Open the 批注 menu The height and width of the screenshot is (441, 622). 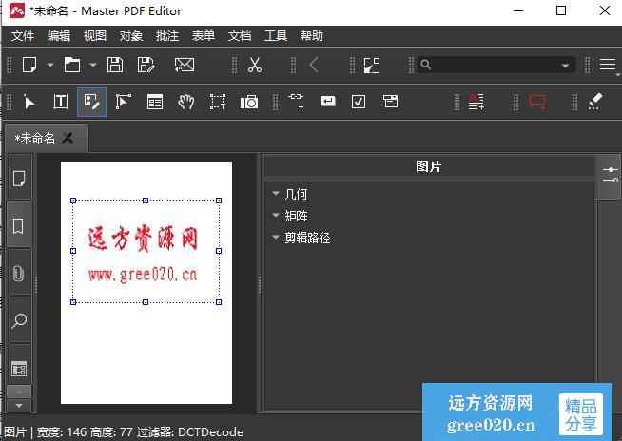(166, 36)
